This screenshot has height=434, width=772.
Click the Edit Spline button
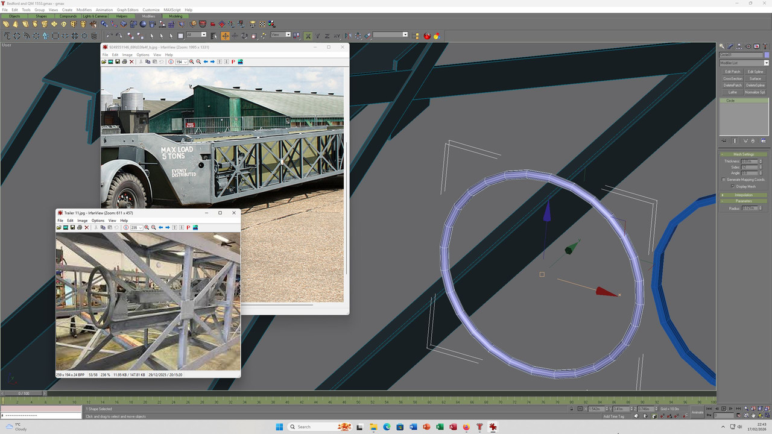(755, 72)
